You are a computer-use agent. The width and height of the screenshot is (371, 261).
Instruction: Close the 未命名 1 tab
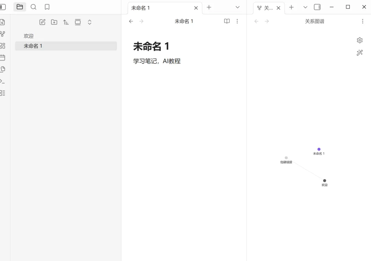pyautogui.click(x=196, y=8)
